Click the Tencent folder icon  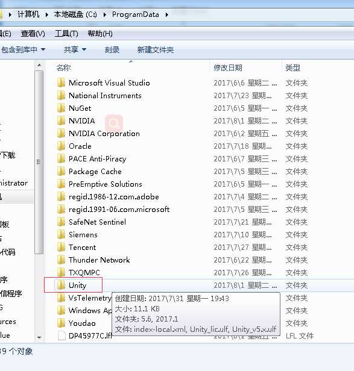point(61,248)
